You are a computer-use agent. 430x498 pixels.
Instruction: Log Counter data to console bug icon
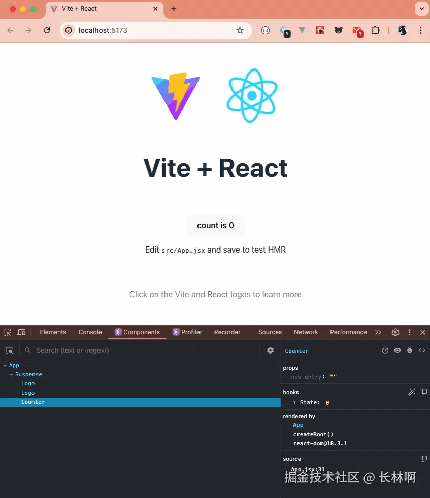point(410,350)
